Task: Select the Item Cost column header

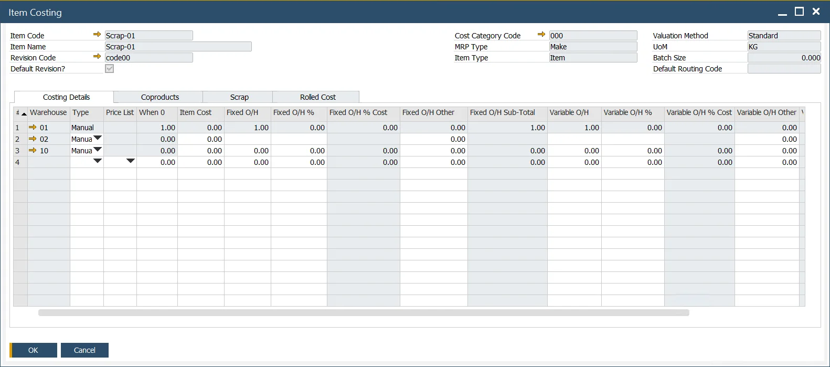Action: click(196, 112)
